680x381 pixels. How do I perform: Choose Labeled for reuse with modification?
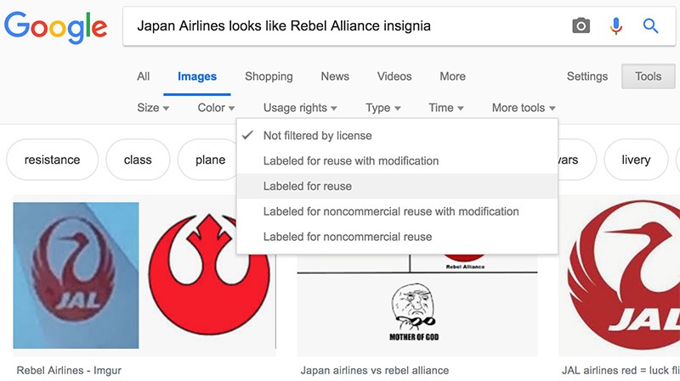click(397, 161)
